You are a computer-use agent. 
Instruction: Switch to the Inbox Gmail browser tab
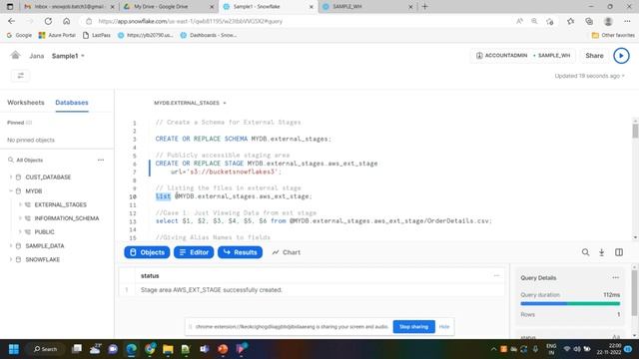pyautogui.click(x=69, y=7)
